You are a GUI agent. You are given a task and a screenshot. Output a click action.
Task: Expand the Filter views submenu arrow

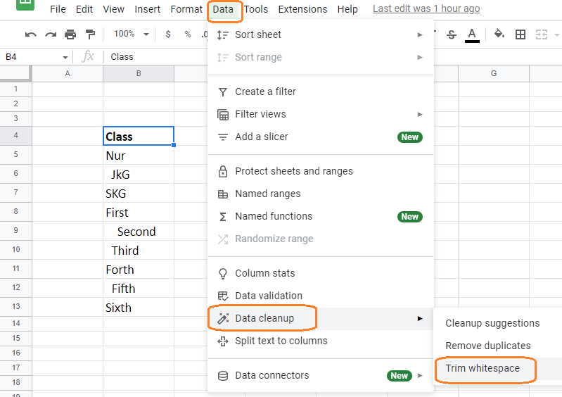(420, 115)
